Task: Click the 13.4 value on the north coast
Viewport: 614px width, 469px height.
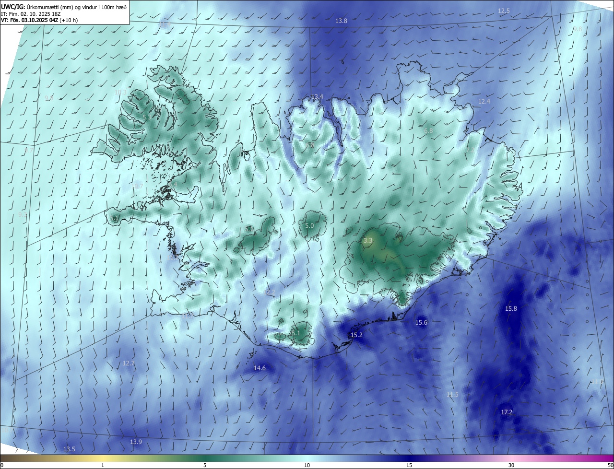Action: click(x=317, y=96)
